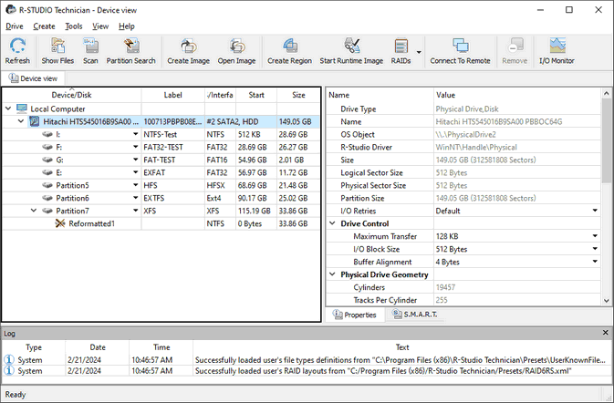
Task: Open the Tools menu
Action: [74, 26]
